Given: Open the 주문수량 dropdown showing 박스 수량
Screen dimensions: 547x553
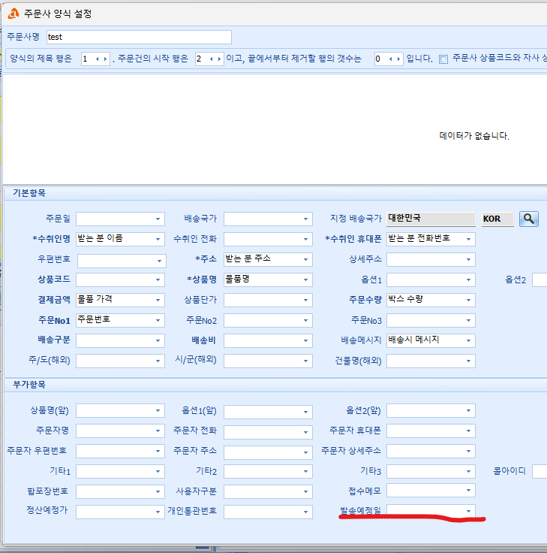Looking at the screenshot, I should pos(468,300).
